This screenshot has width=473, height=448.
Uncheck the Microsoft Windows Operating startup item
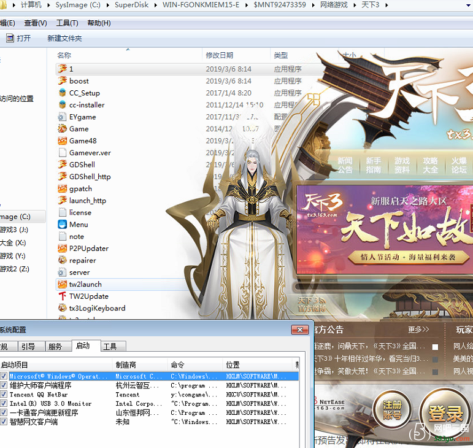(x=4, y=376)
